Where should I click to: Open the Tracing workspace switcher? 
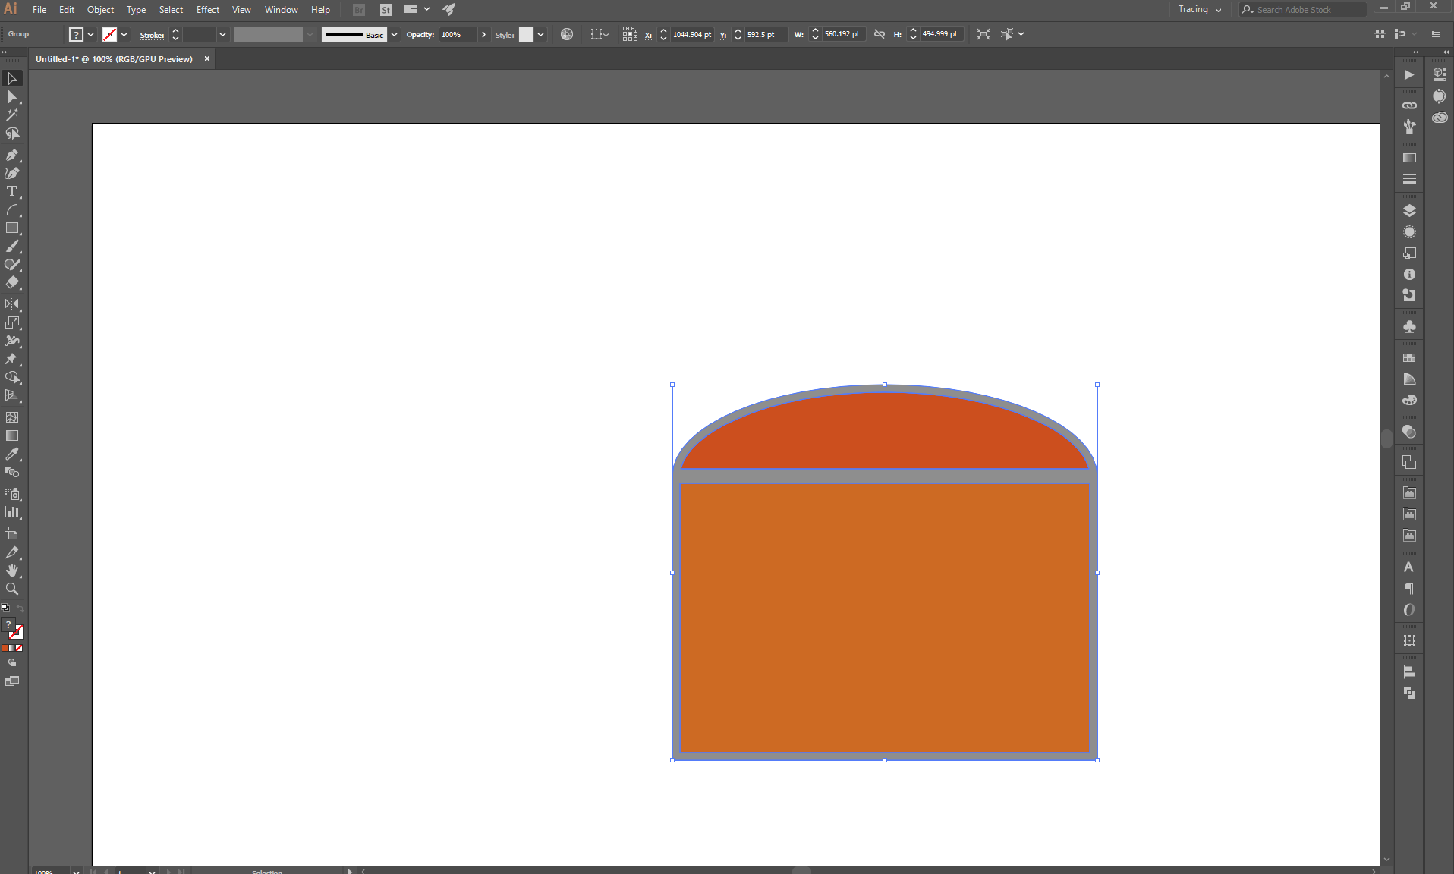click(1199, 9)
